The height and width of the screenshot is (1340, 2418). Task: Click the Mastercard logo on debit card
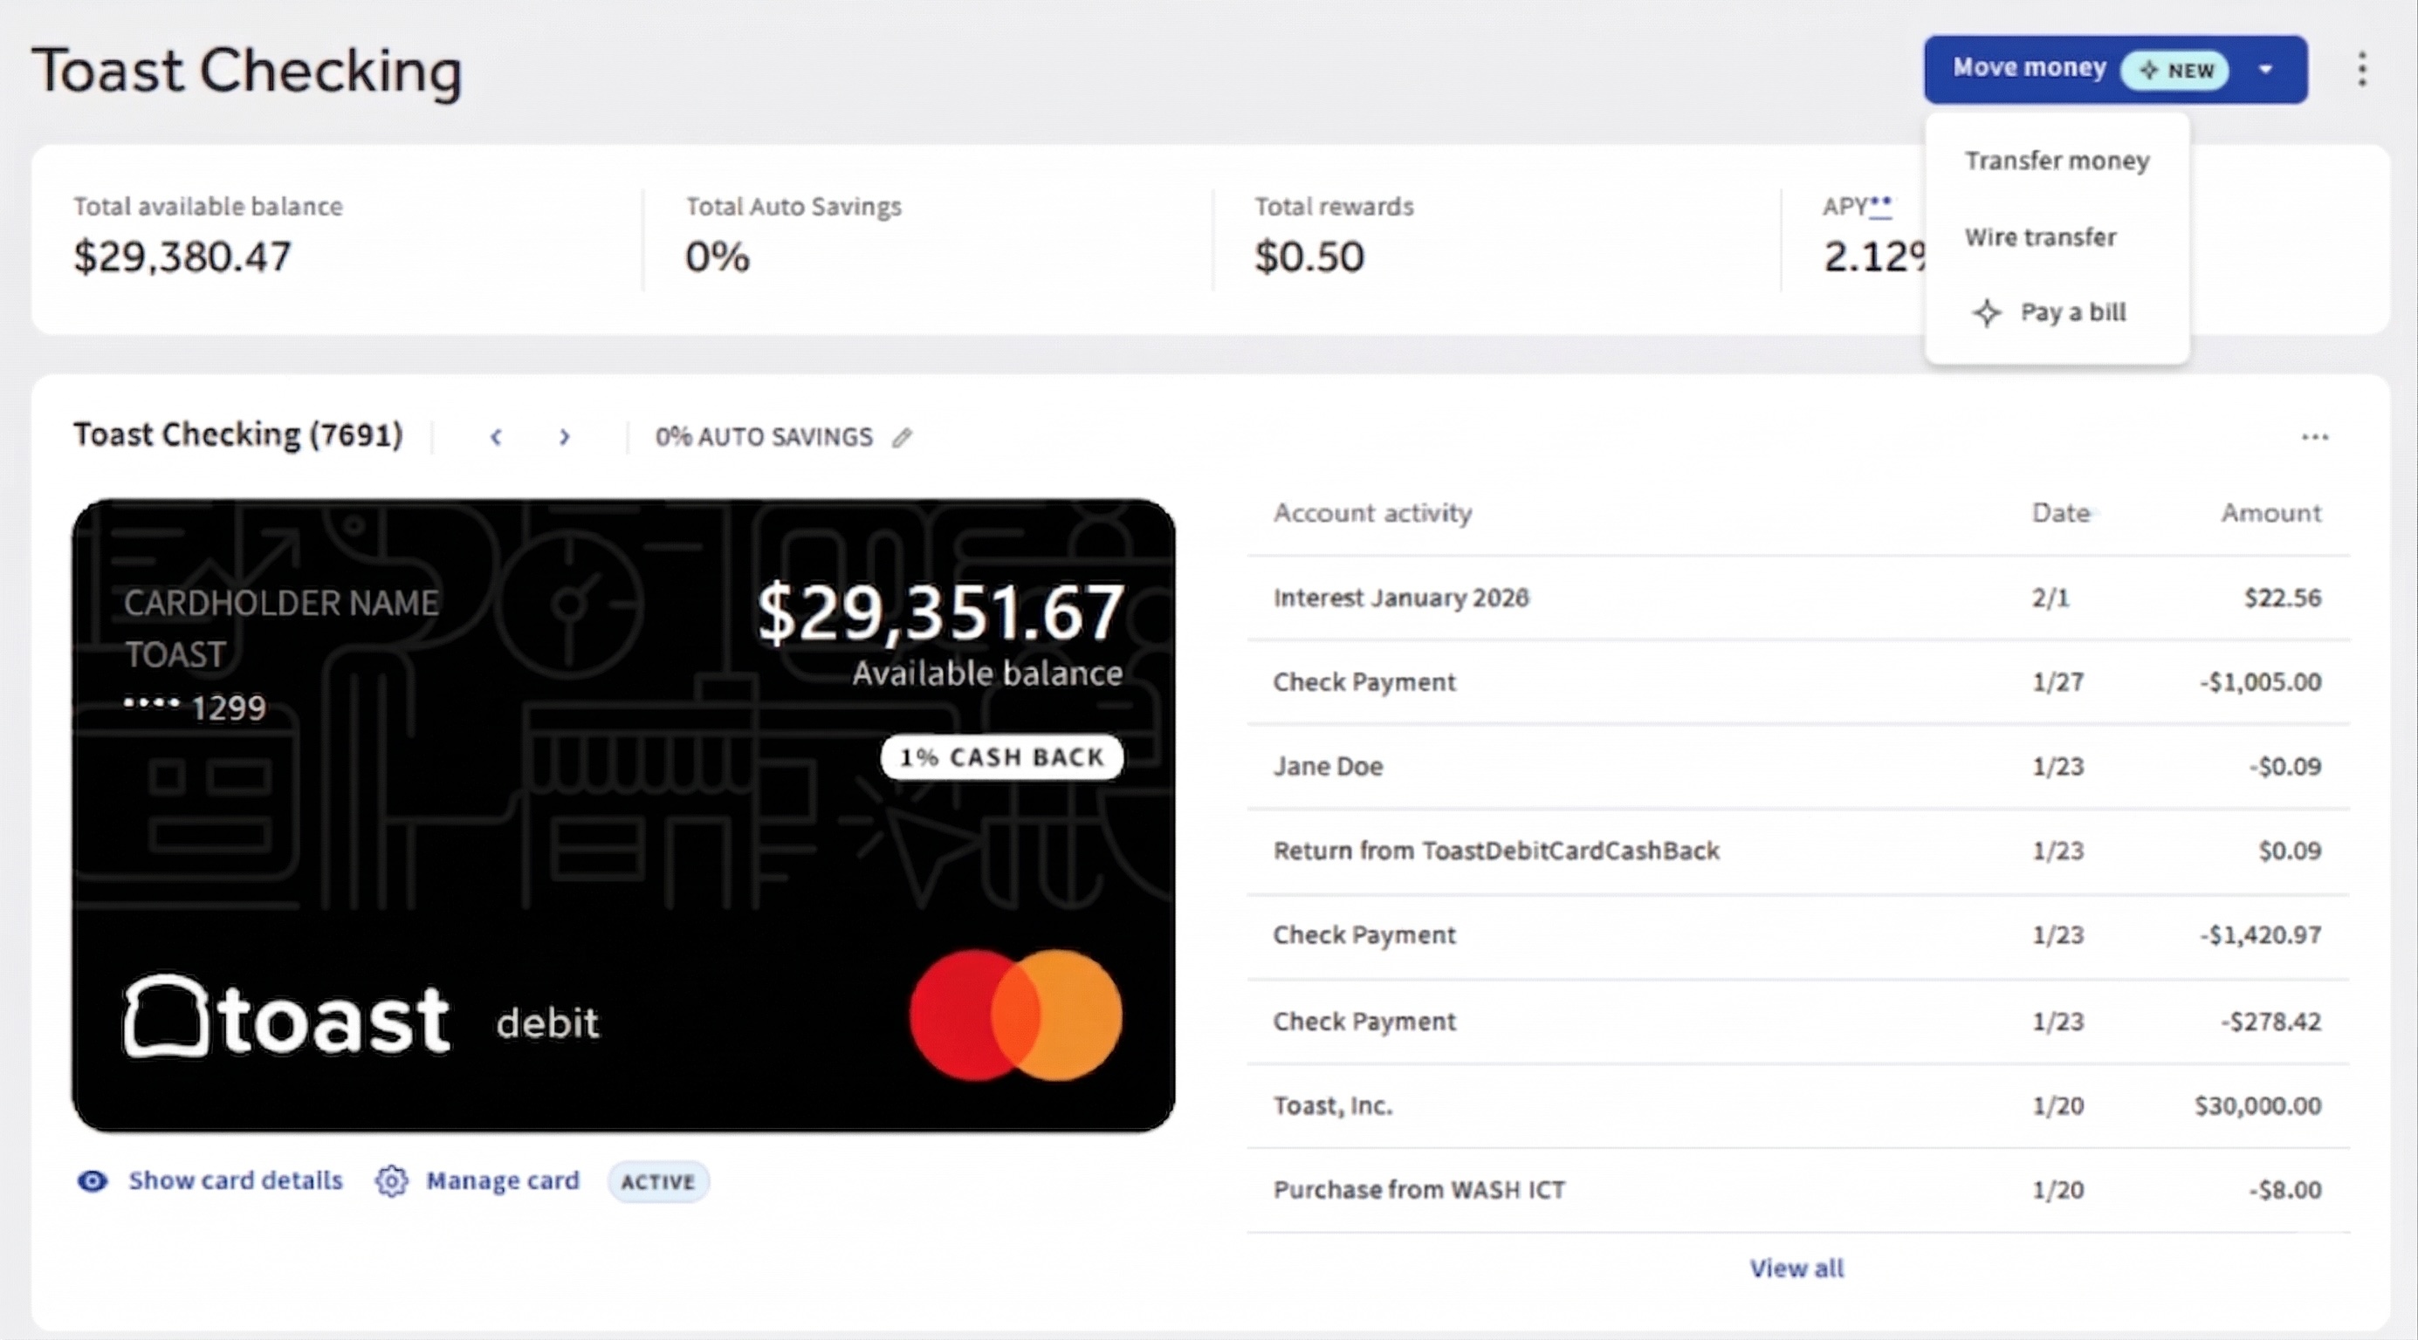click(1014, 1015)
